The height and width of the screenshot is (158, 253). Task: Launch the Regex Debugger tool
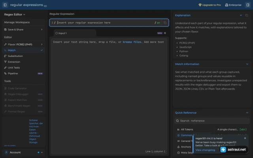pyautogui.click(x=24, y=94)
